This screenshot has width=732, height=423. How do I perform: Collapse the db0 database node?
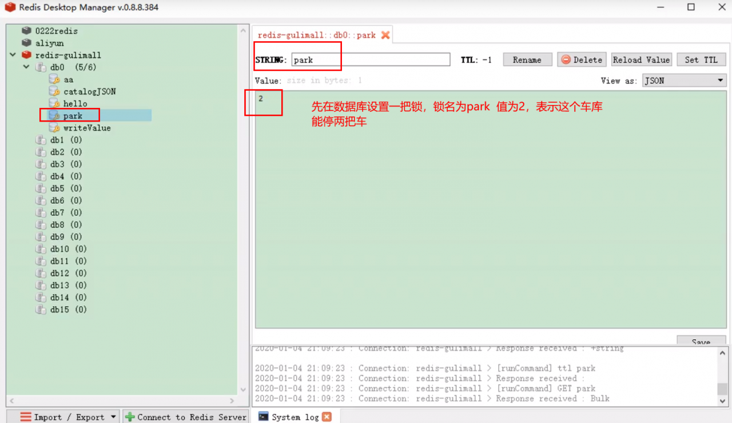26,67
